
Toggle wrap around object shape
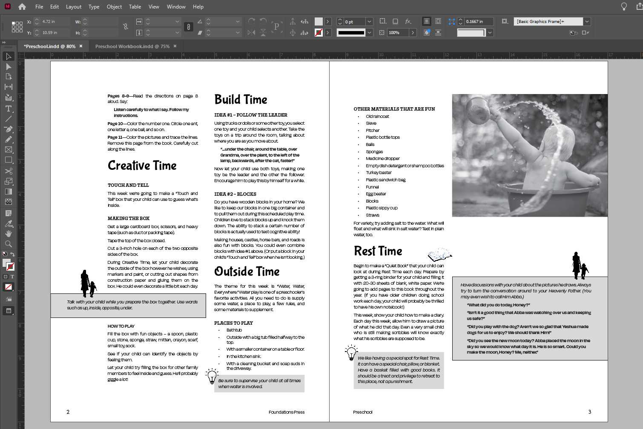[426, 32]
